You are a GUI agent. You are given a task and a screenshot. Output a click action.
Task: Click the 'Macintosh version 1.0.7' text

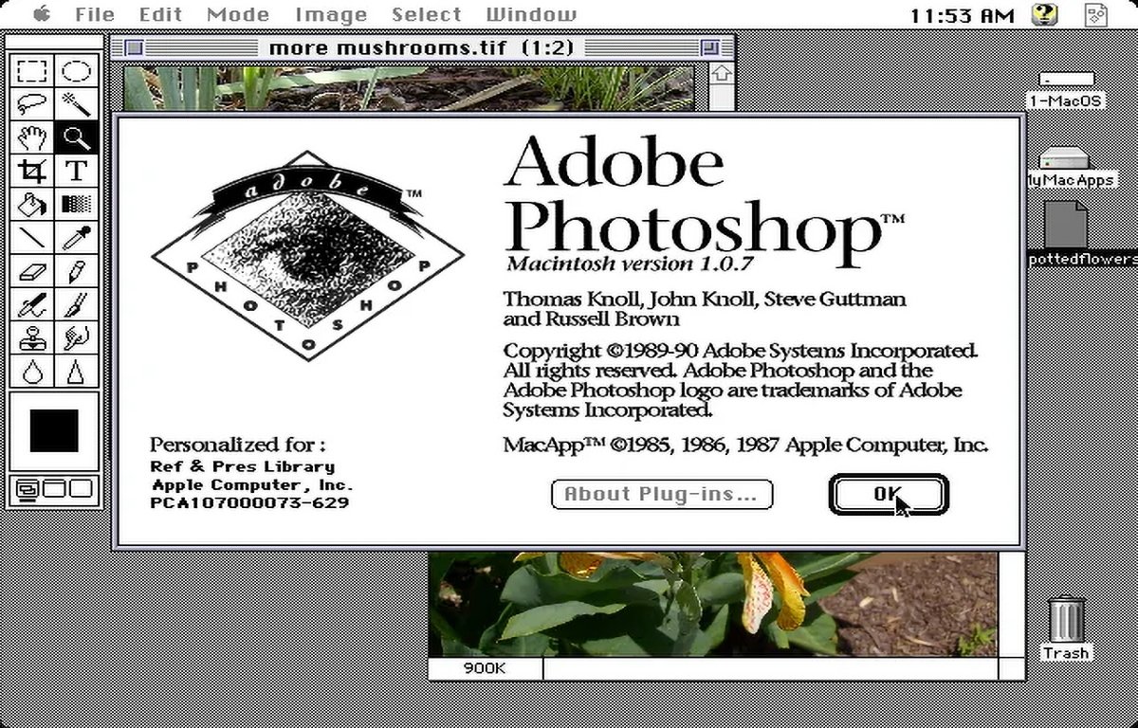(630, 263)
